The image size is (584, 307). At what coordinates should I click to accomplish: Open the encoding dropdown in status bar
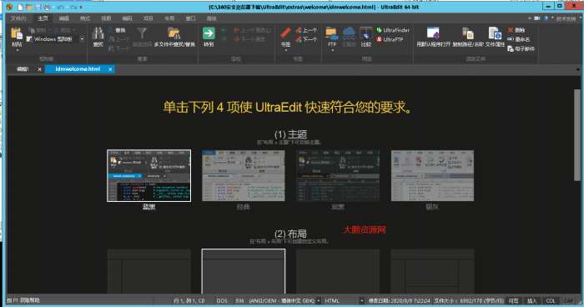319,300
